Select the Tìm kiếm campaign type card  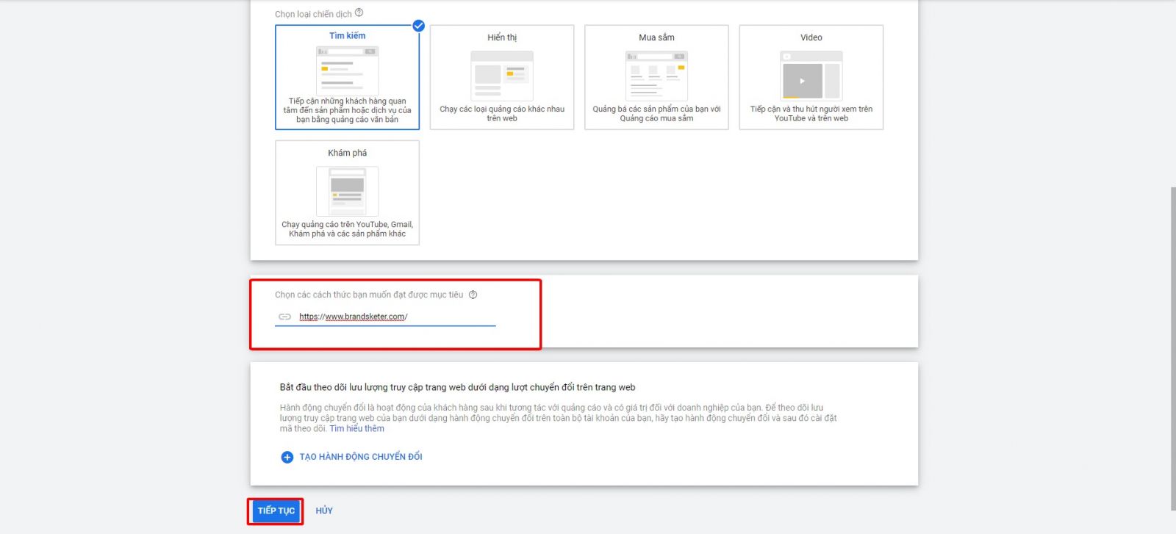[347, 77]
